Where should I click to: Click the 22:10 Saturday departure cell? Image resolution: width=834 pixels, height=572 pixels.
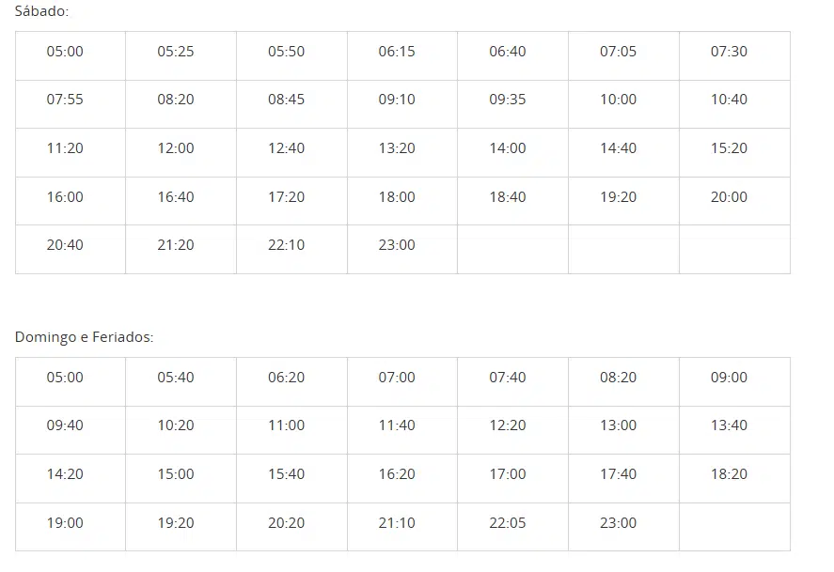point(286,245)
